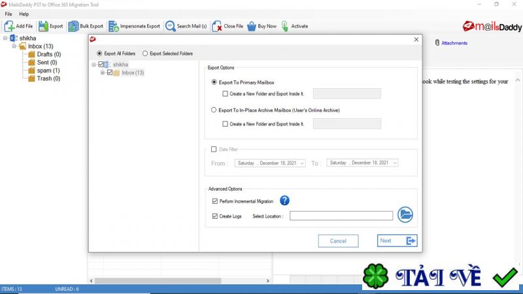Collapse shikha node in main tree

[5, 38]
